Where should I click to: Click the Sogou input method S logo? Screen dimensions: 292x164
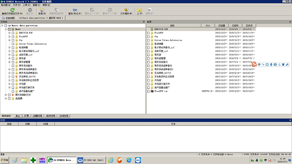point(254,64)
